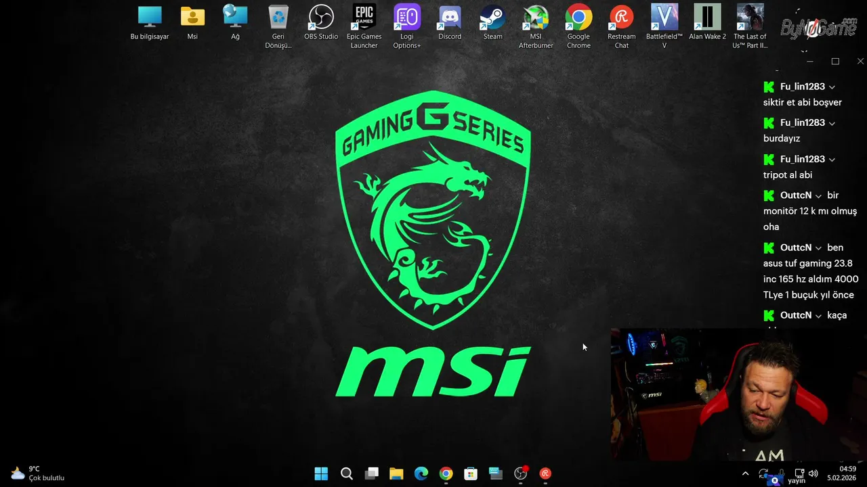The width and height of the screenshot is (867, 487).
Task: Click message text 'inc 165 hz aldım 4000'
Action: tap(811, 279)
